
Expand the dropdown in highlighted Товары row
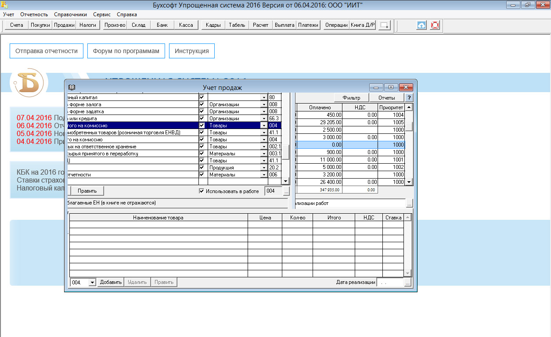point(264,125)
